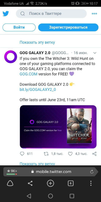Open the Witcher 3 promo image
The image size is (101, 202).
58,127
